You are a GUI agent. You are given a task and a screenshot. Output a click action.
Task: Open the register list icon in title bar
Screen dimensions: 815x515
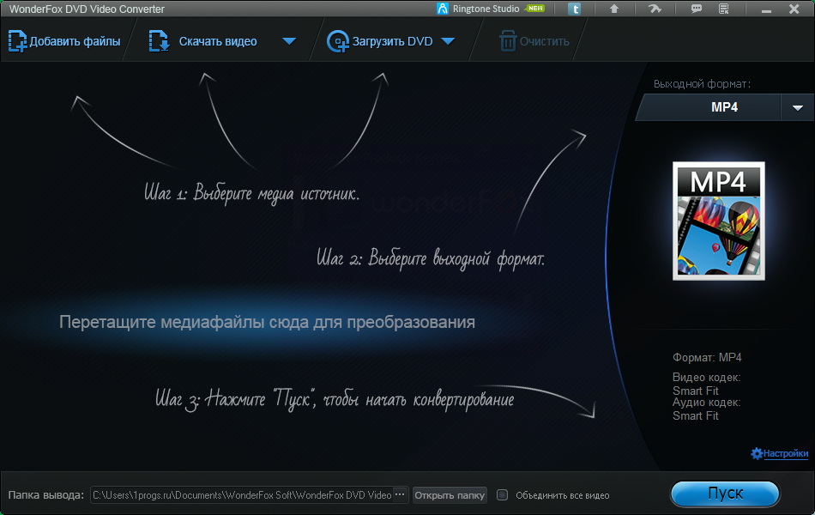[x=723, y=9]
